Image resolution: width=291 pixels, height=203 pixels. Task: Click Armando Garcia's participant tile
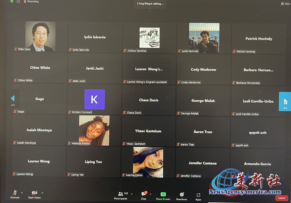pos(257,164)
